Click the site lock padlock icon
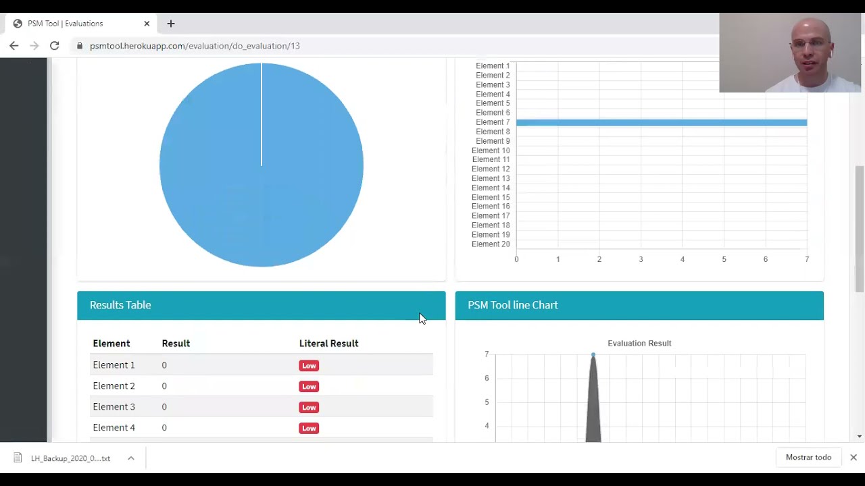Screen dimensions: 865x486 [x=80, y=46]
